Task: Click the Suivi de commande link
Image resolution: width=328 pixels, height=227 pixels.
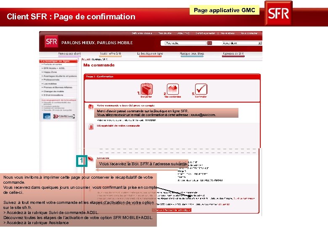Action: pyautogui.click(x=244, y=198)
